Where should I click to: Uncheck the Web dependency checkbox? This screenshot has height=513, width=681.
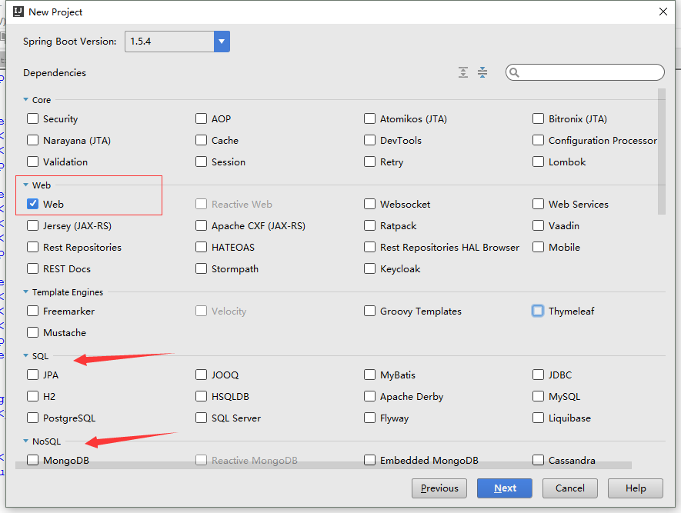point(32,204)
